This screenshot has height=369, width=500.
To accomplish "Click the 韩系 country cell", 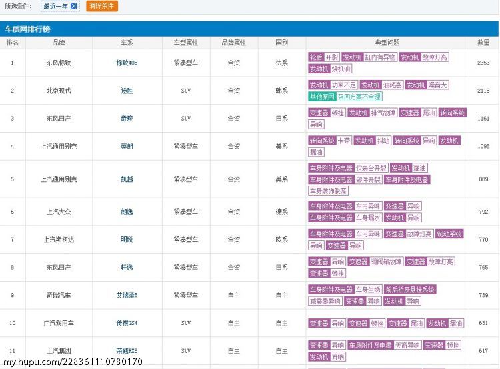I will 281,91.
